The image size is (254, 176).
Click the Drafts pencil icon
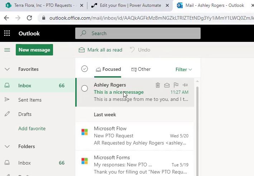[7, 114]
